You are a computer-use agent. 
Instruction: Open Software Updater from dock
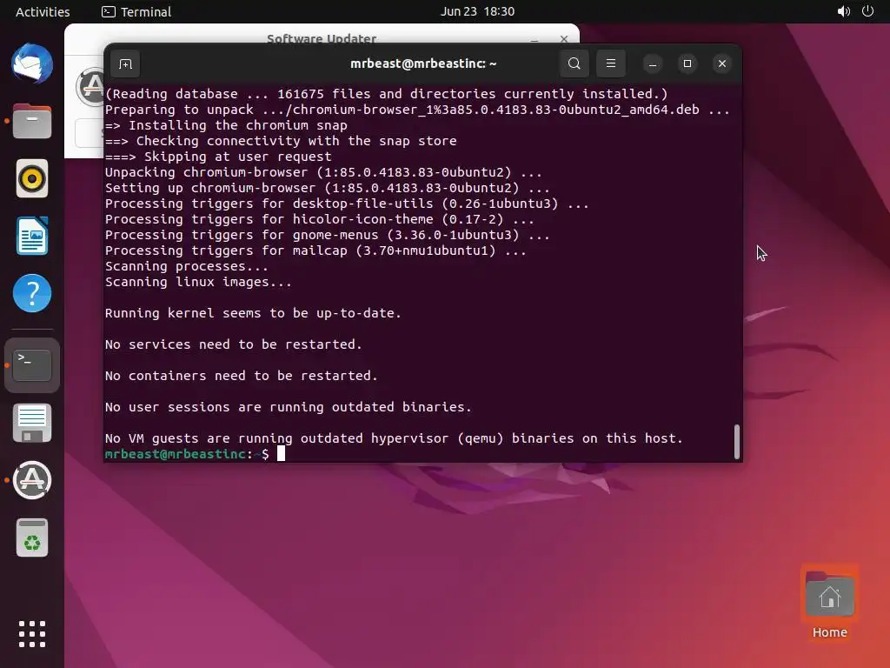pyautogui.click(x=32, y=480)
